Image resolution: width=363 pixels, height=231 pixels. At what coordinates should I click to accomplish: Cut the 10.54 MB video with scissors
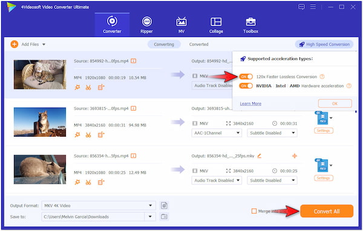tap(88, 88)
